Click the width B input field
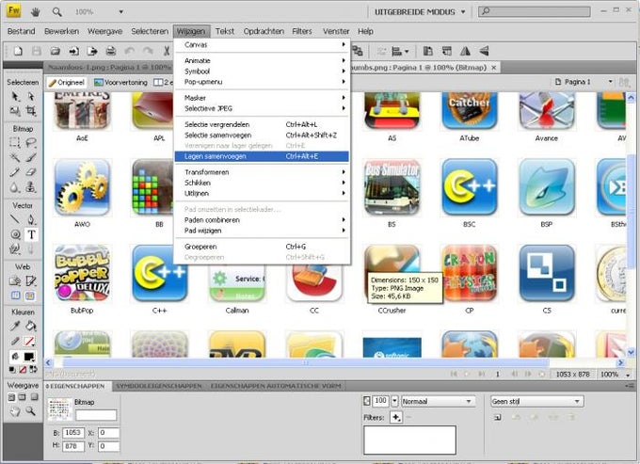 tap(73, 433)
